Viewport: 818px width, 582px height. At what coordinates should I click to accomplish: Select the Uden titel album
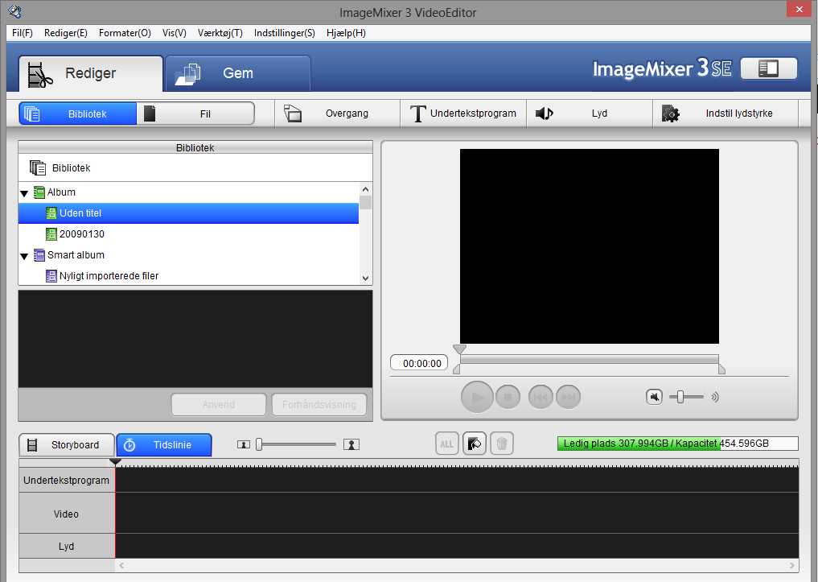tap(188, 213)
